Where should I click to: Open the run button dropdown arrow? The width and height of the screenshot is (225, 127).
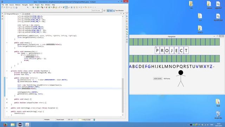click(40, 7)
